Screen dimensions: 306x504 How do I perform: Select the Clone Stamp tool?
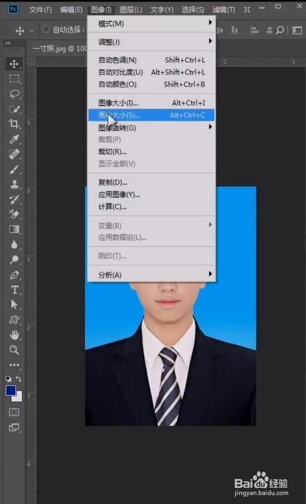click(14, 184)
